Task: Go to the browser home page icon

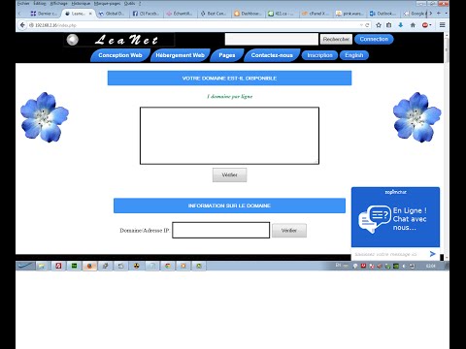Action: click(413, 25)
